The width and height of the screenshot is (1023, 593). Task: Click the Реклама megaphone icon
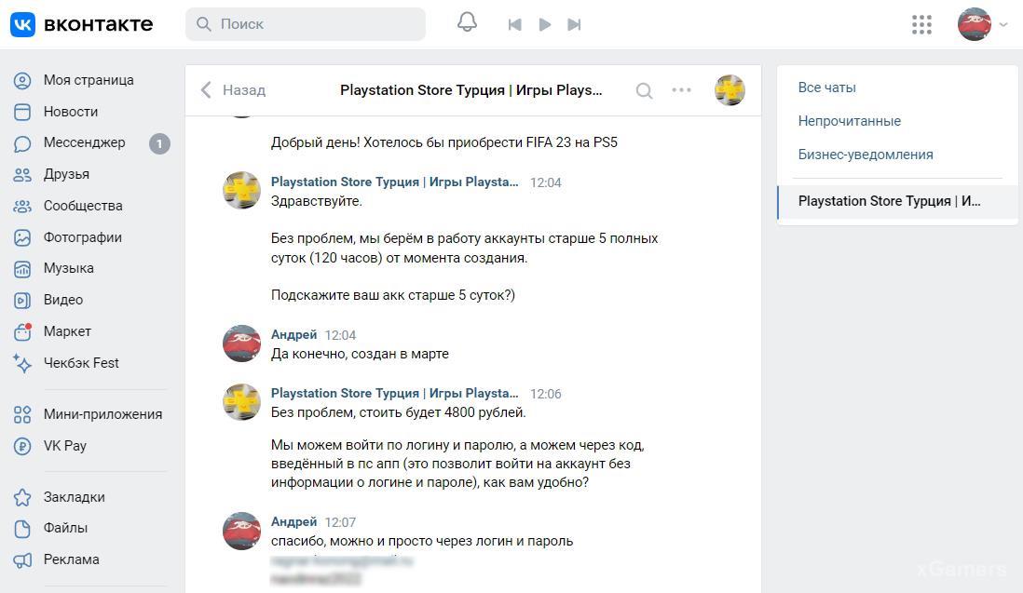coord(22,560)
